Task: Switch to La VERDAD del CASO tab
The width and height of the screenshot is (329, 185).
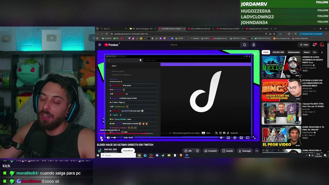Action: pyautogui.click(x=200, y=29)
